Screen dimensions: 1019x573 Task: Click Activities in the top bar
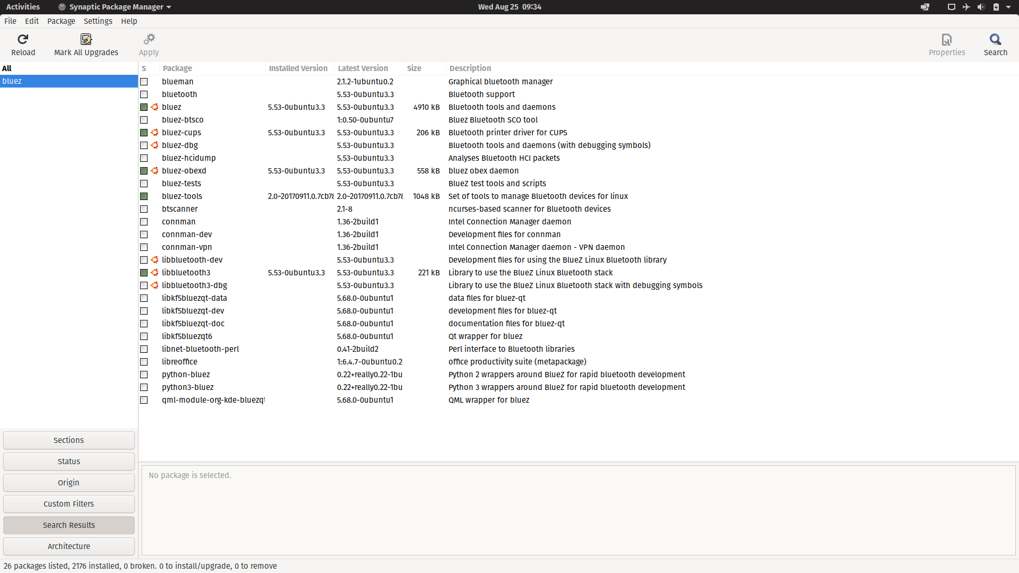point(23,7)
